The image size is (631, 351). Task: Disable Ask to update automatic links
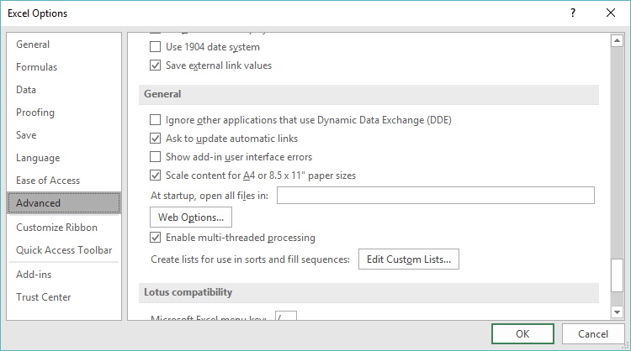[x=155, y=139]
